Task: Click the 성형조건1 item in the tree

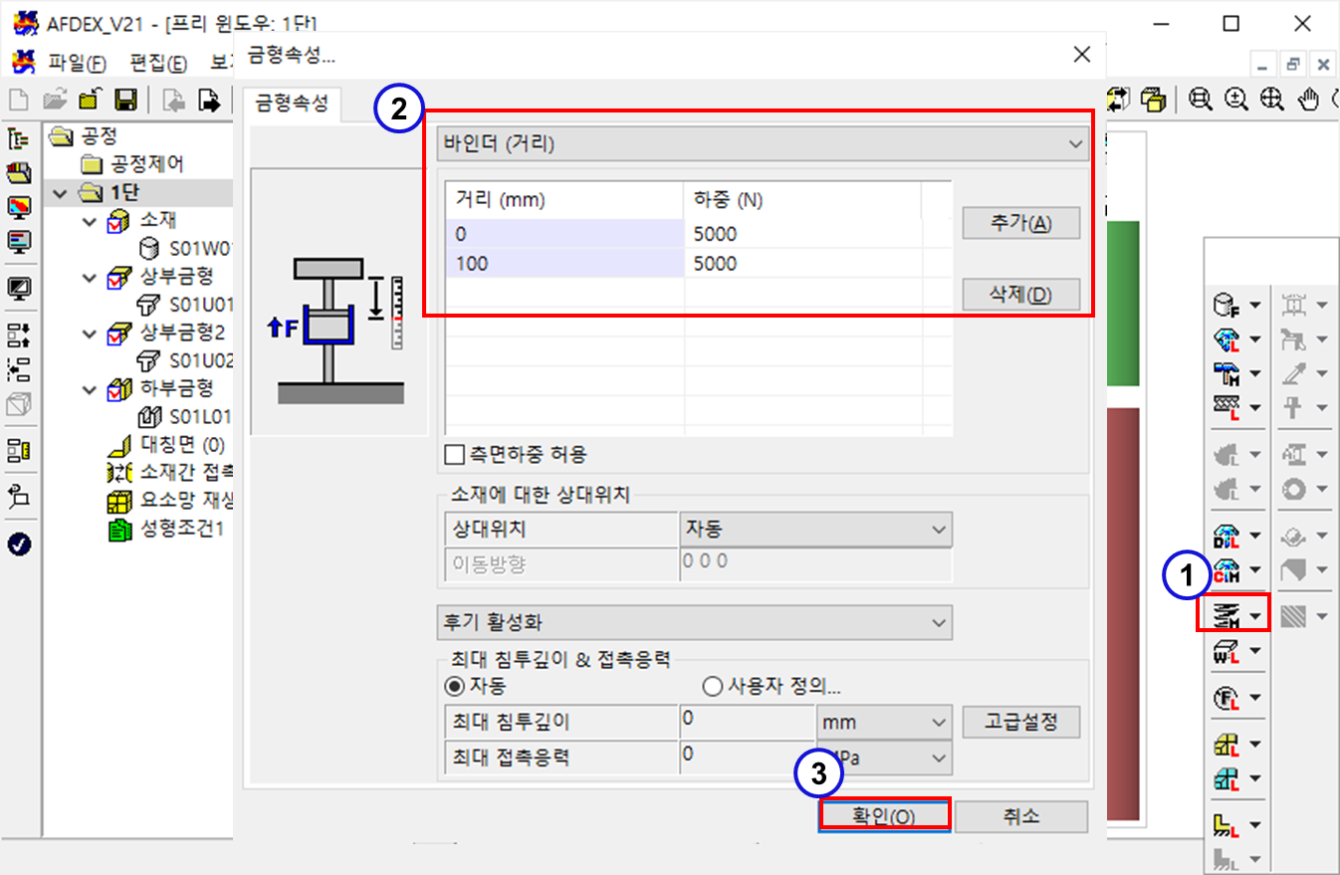Action: 181,529
